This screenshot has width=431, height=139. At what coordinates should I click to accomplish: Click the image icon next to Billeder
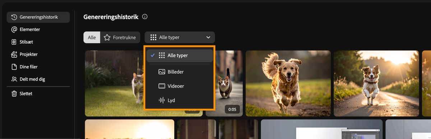pos(162,72)
